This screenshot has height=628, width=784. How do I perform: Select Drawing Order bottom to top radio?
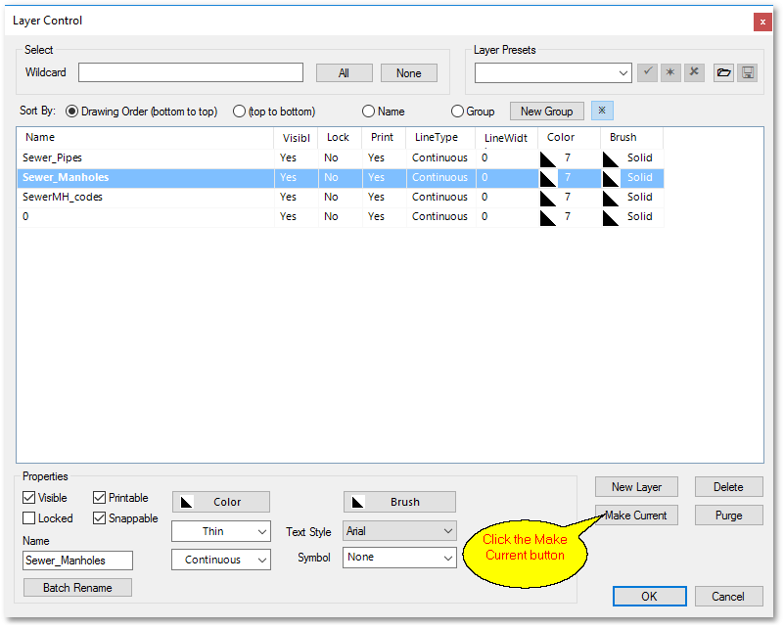(72, 111)
